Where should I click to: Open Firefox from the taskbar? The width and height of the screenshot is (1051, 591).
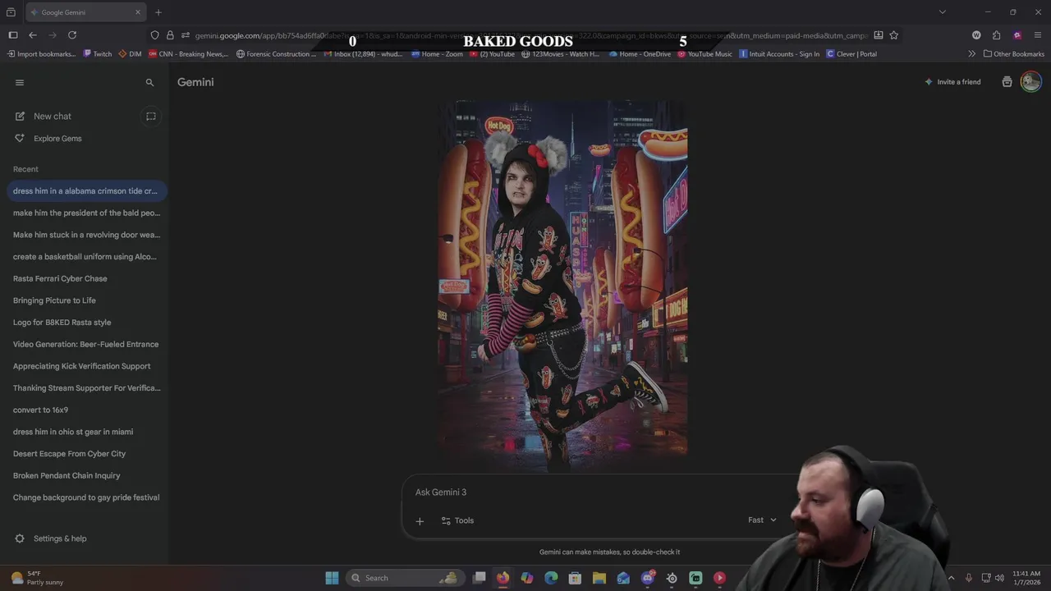[503, 578]
